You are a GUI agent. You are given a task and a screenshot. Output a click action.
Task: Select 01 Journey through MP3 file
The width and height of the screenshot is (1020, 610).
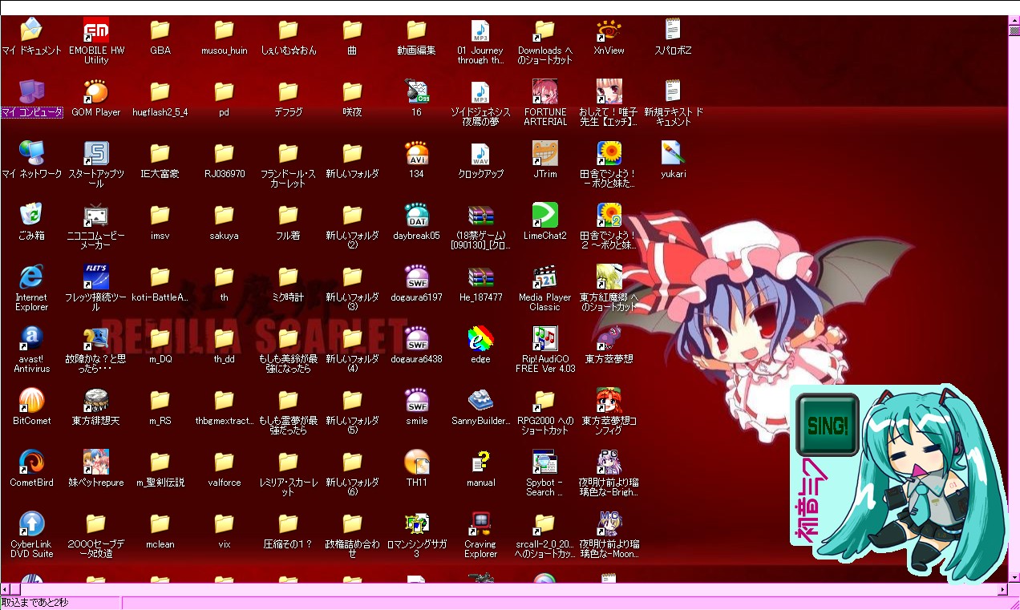pos(480,31)
